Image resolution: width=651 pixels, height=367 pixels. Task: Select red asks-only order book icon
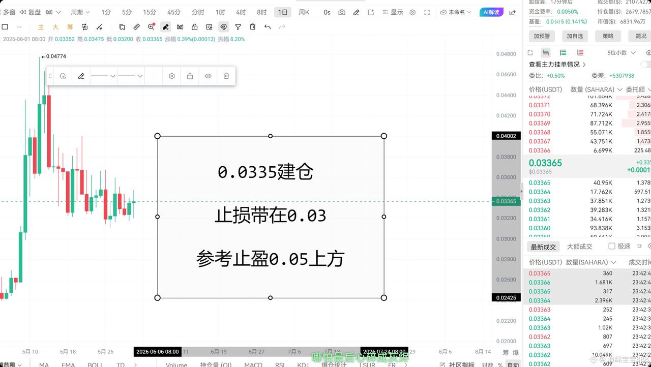tap(580, 52)
